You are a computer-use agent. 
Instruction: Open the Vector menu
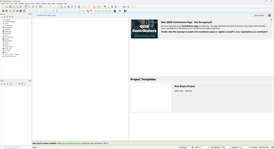pos(33,3)
